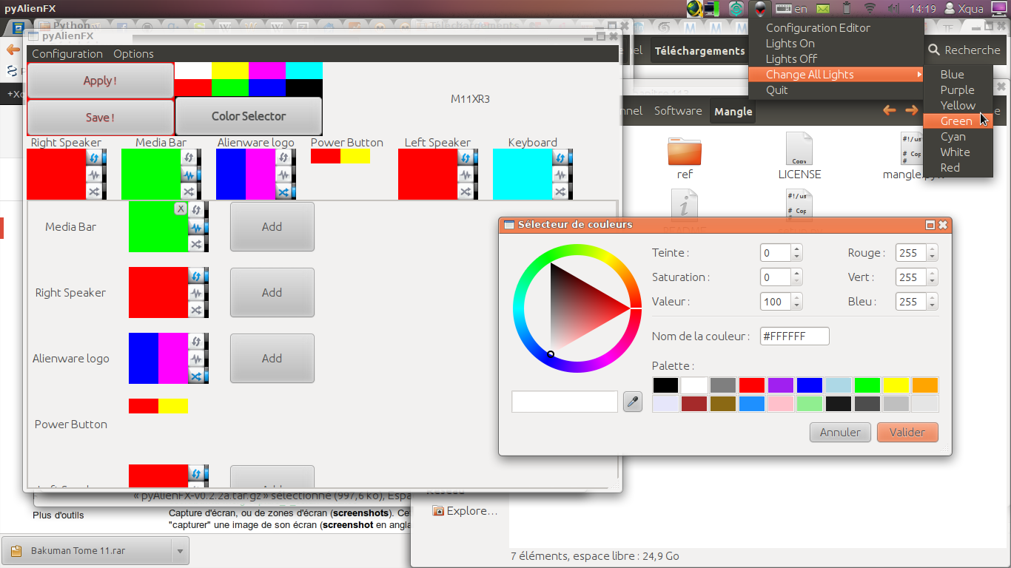Image resolution: width=1011 pixels, height=568 pixels.
Task: Toggle pulse mode in the Alienware logo list row
Action: (196, 359)
